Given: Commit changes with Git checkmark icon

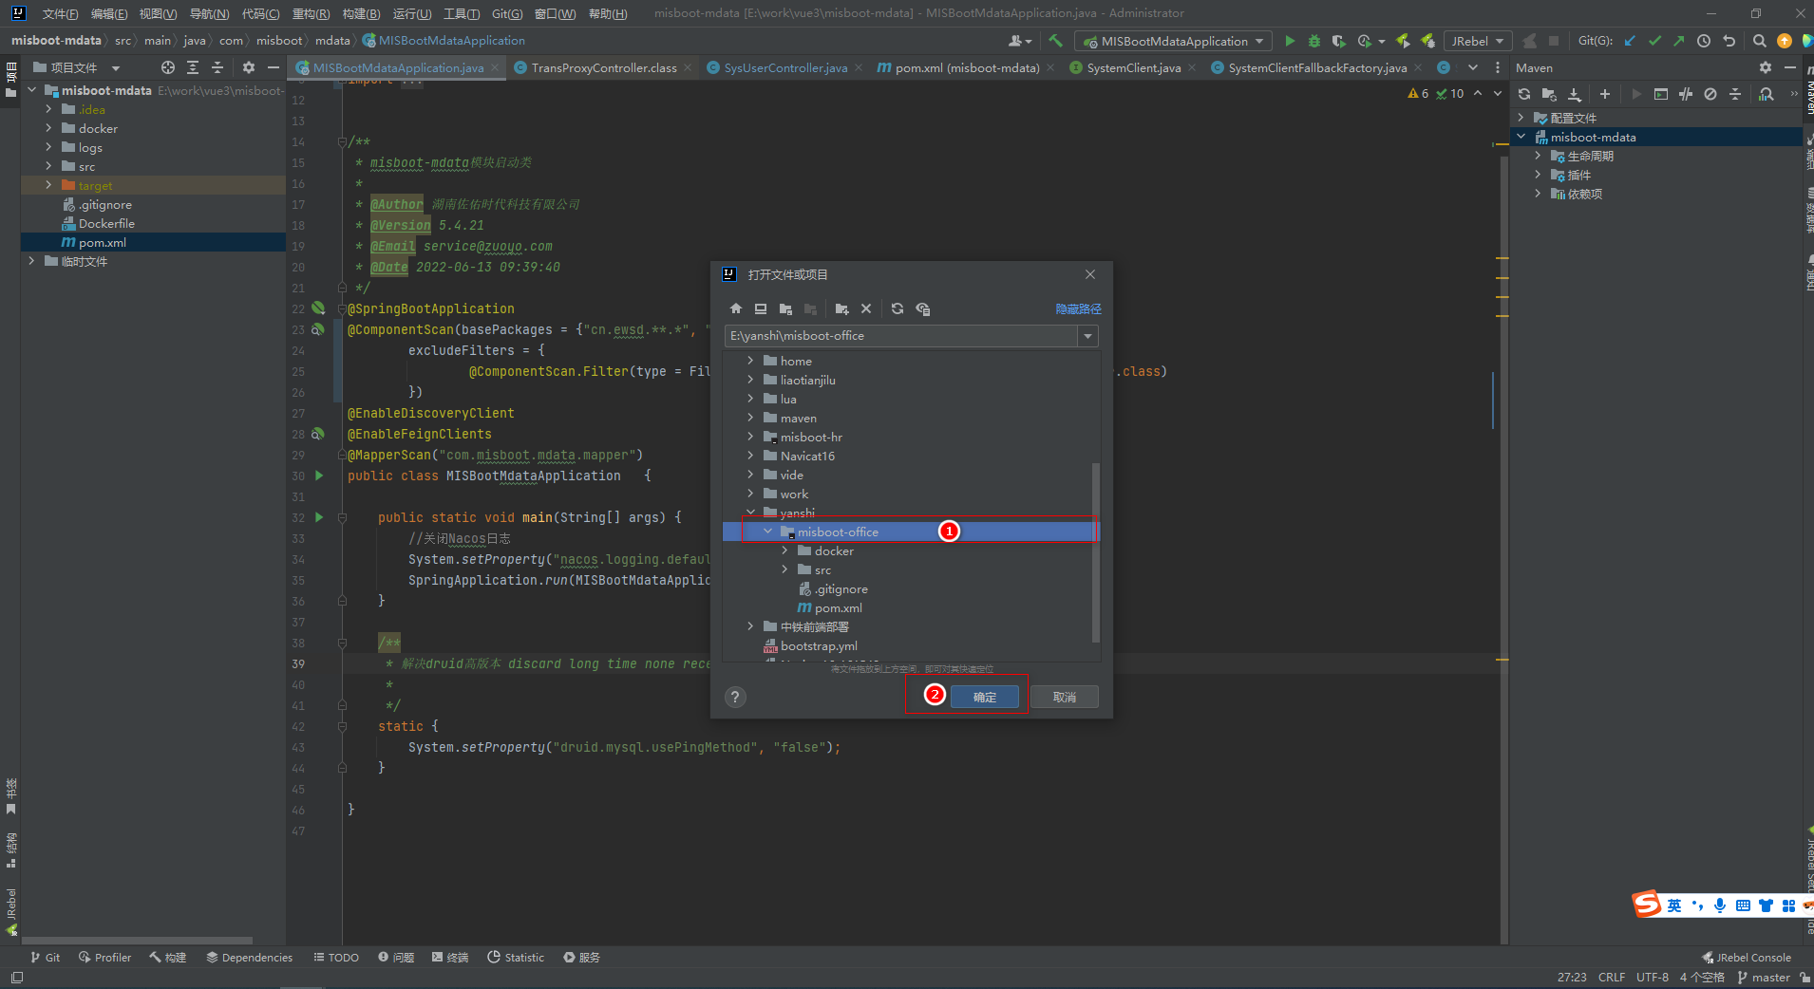Looking at the screenshot, I should (1654, 41).
